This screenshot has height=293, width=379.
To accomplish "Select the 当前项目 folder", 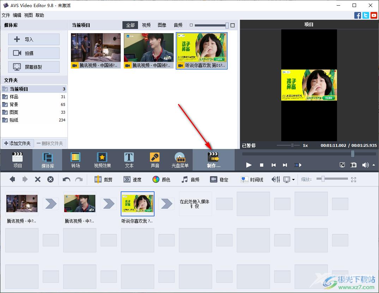I will click(x=34, y=89).
